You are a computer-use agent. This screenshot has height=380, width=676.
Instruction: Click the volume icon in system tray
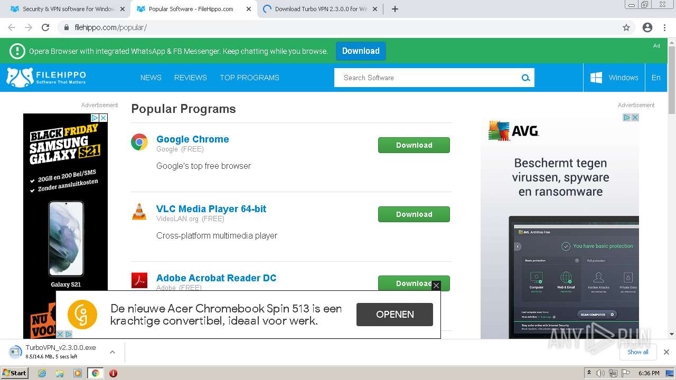pyautogui.click(x=600, y=373)
